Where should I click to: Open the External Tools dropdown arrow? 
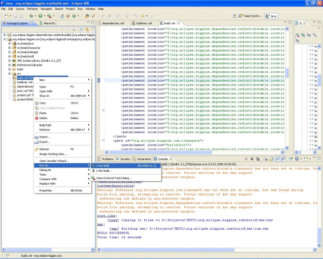tap(53, 16)
